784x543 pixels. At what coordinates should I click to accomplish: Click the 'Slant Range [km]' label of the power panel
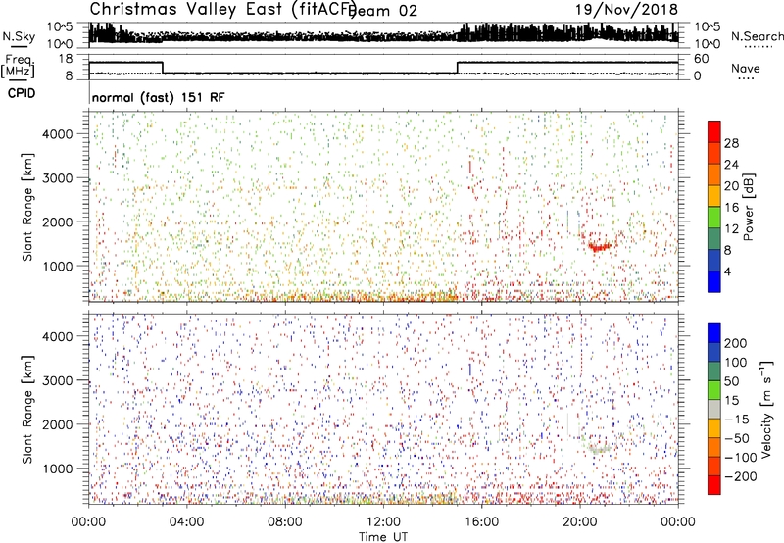pyautogui.click(x=27, y=207)
